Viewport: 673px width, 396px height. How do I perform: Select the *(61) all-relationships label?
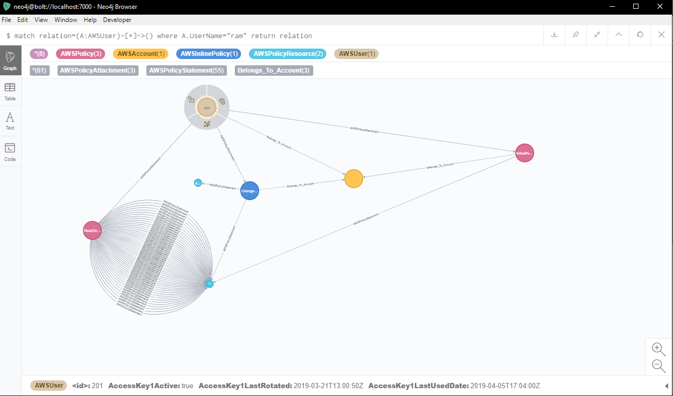40,71
